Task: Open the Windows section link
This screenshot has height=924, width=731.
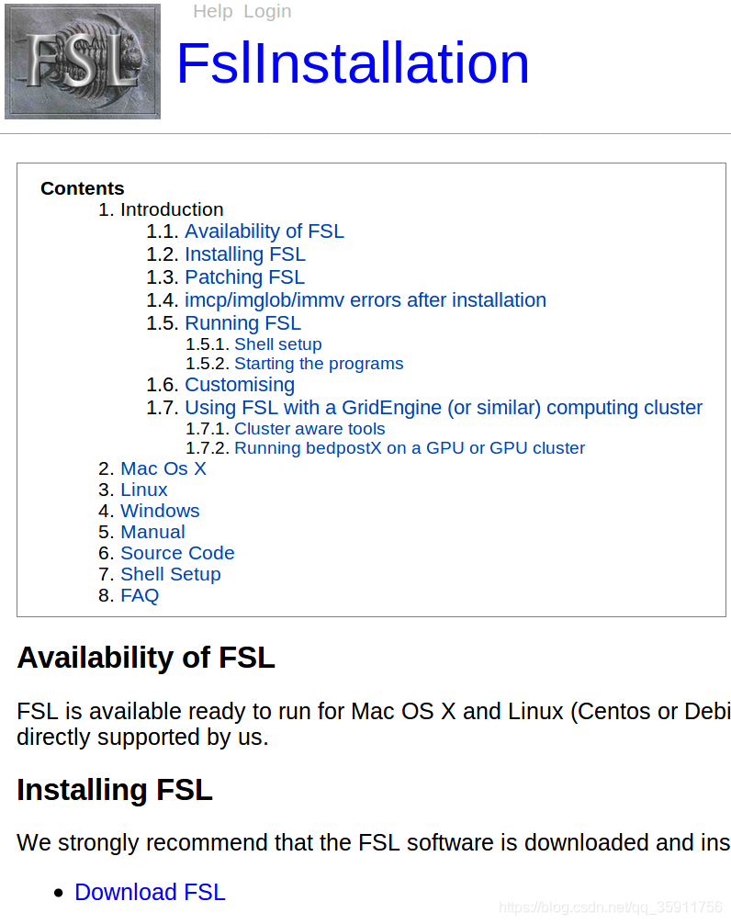Action: point(160,510)
